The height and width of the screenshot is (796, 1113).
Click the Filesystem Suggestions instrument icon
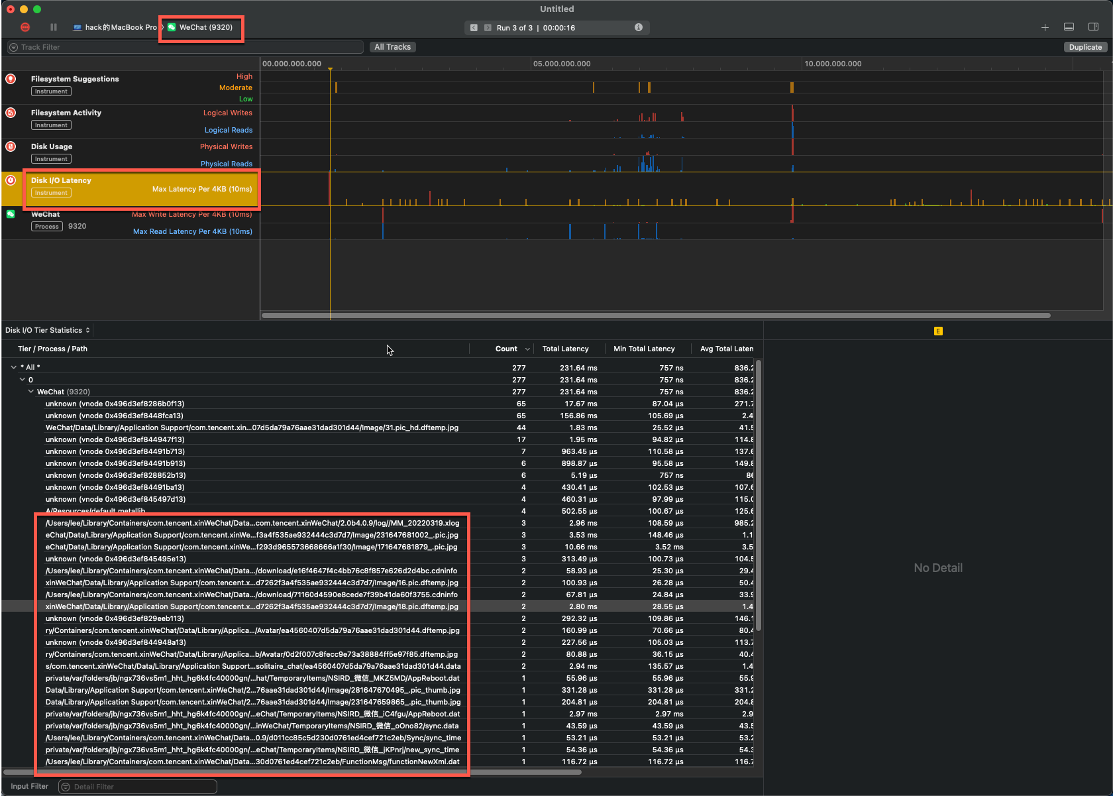pos(11,79)
